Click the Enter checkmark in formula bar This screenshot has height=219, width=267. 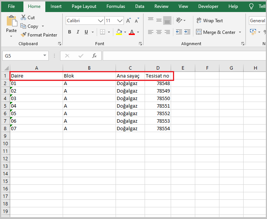pos(81,56)
